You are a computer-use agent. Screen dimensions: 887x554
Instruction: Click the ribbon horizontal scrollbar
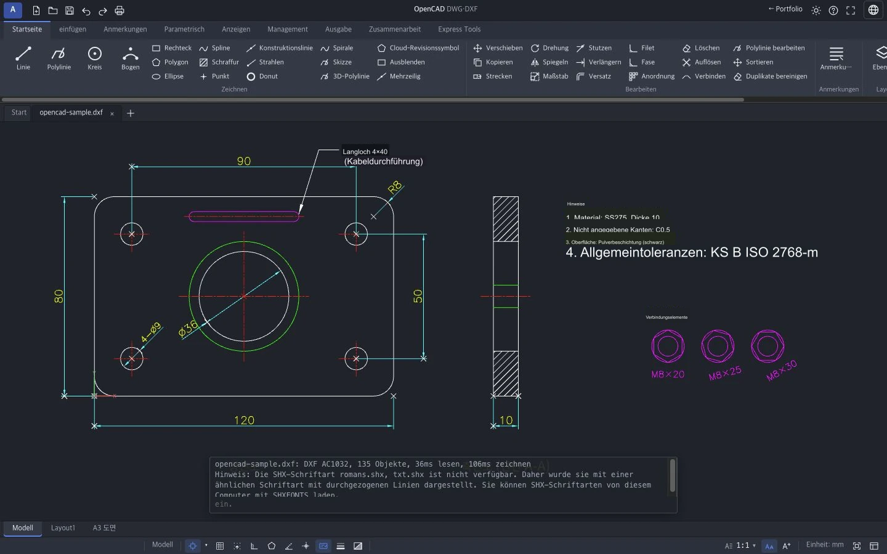point(373,99)
